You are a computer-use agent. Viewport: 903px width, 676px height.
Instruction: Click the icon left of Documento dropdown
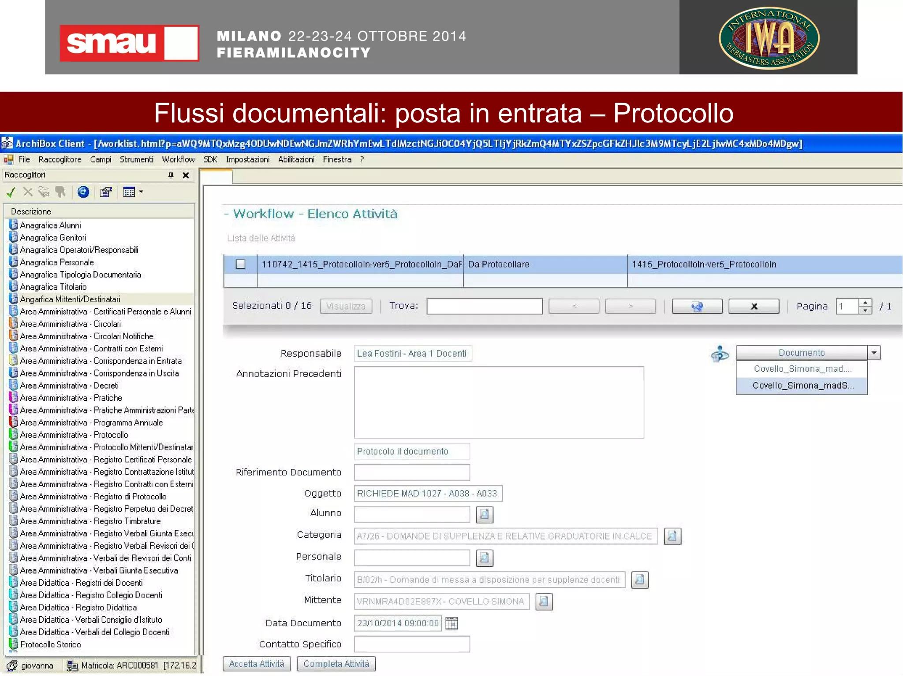(x=720, y=354)
